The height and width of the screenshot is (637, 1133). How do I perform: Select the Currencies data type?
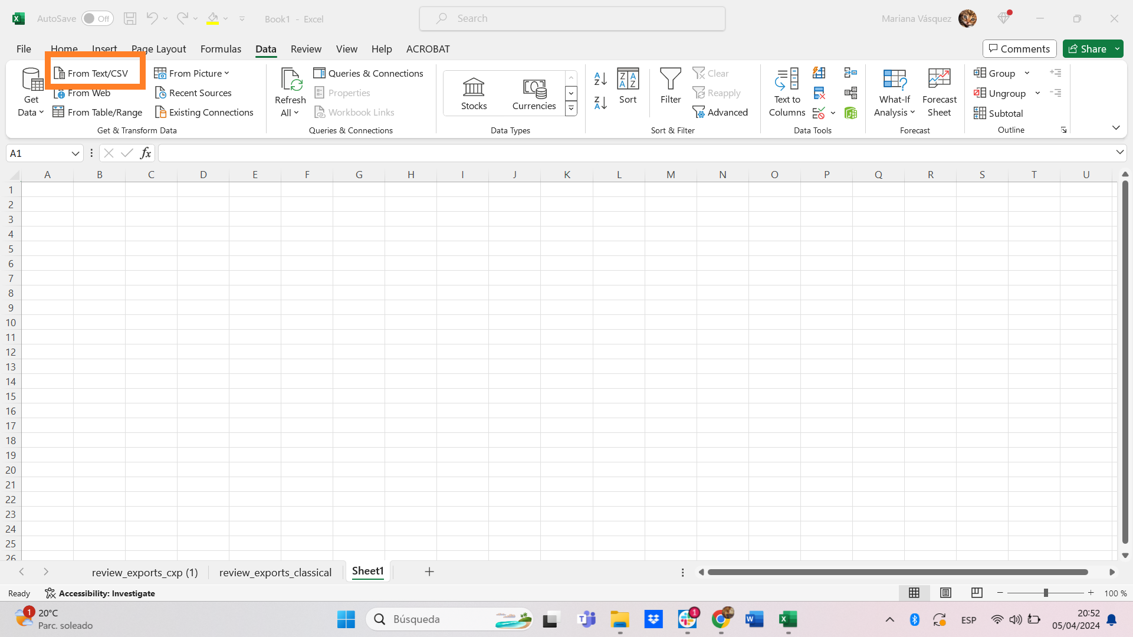click(534, 93)
